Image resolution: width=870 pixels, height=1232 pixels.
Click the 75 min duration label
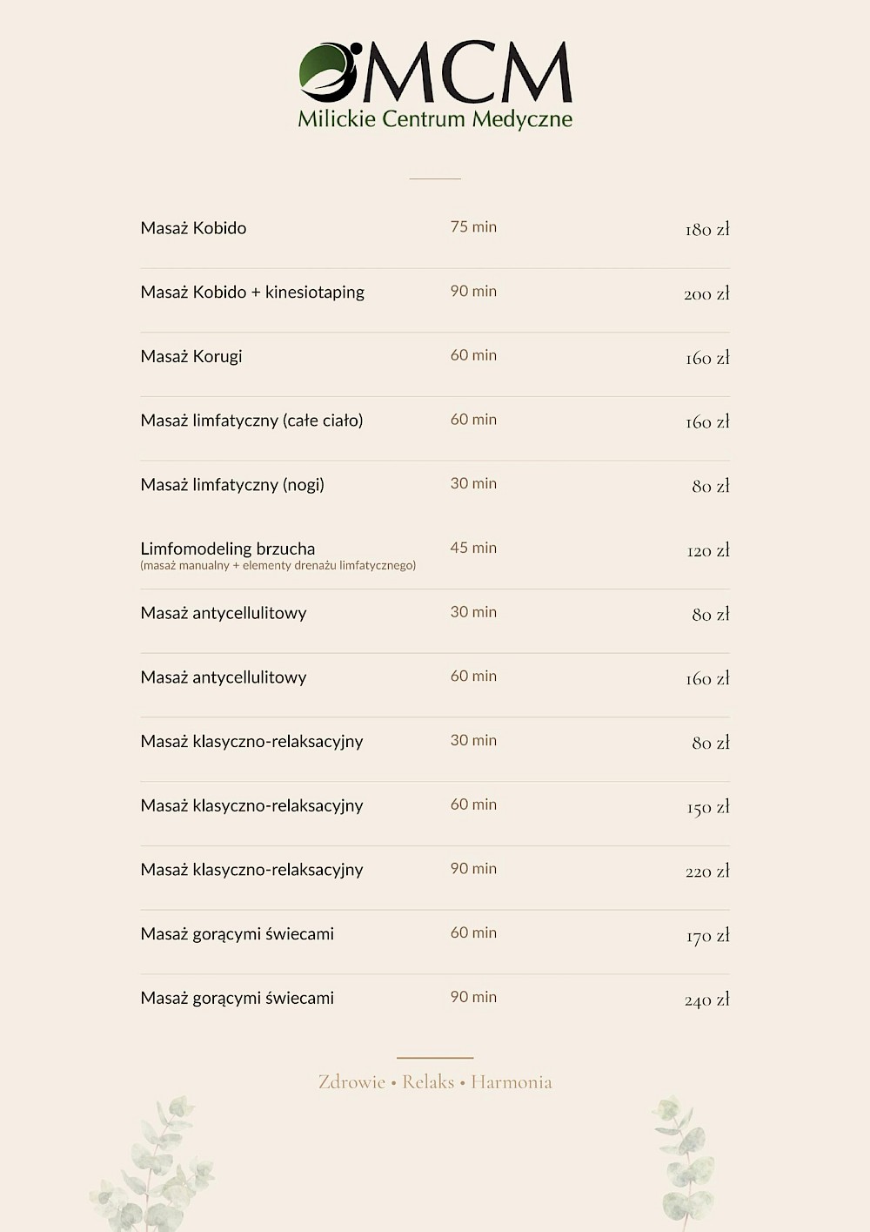(473, 226)
